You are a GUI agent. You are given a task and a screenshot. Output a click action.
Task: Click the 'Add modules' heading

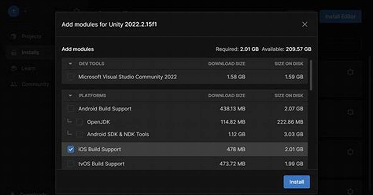78,49
